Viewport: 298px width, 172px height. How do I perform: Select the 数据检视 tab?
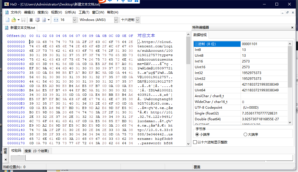(200, 35)
